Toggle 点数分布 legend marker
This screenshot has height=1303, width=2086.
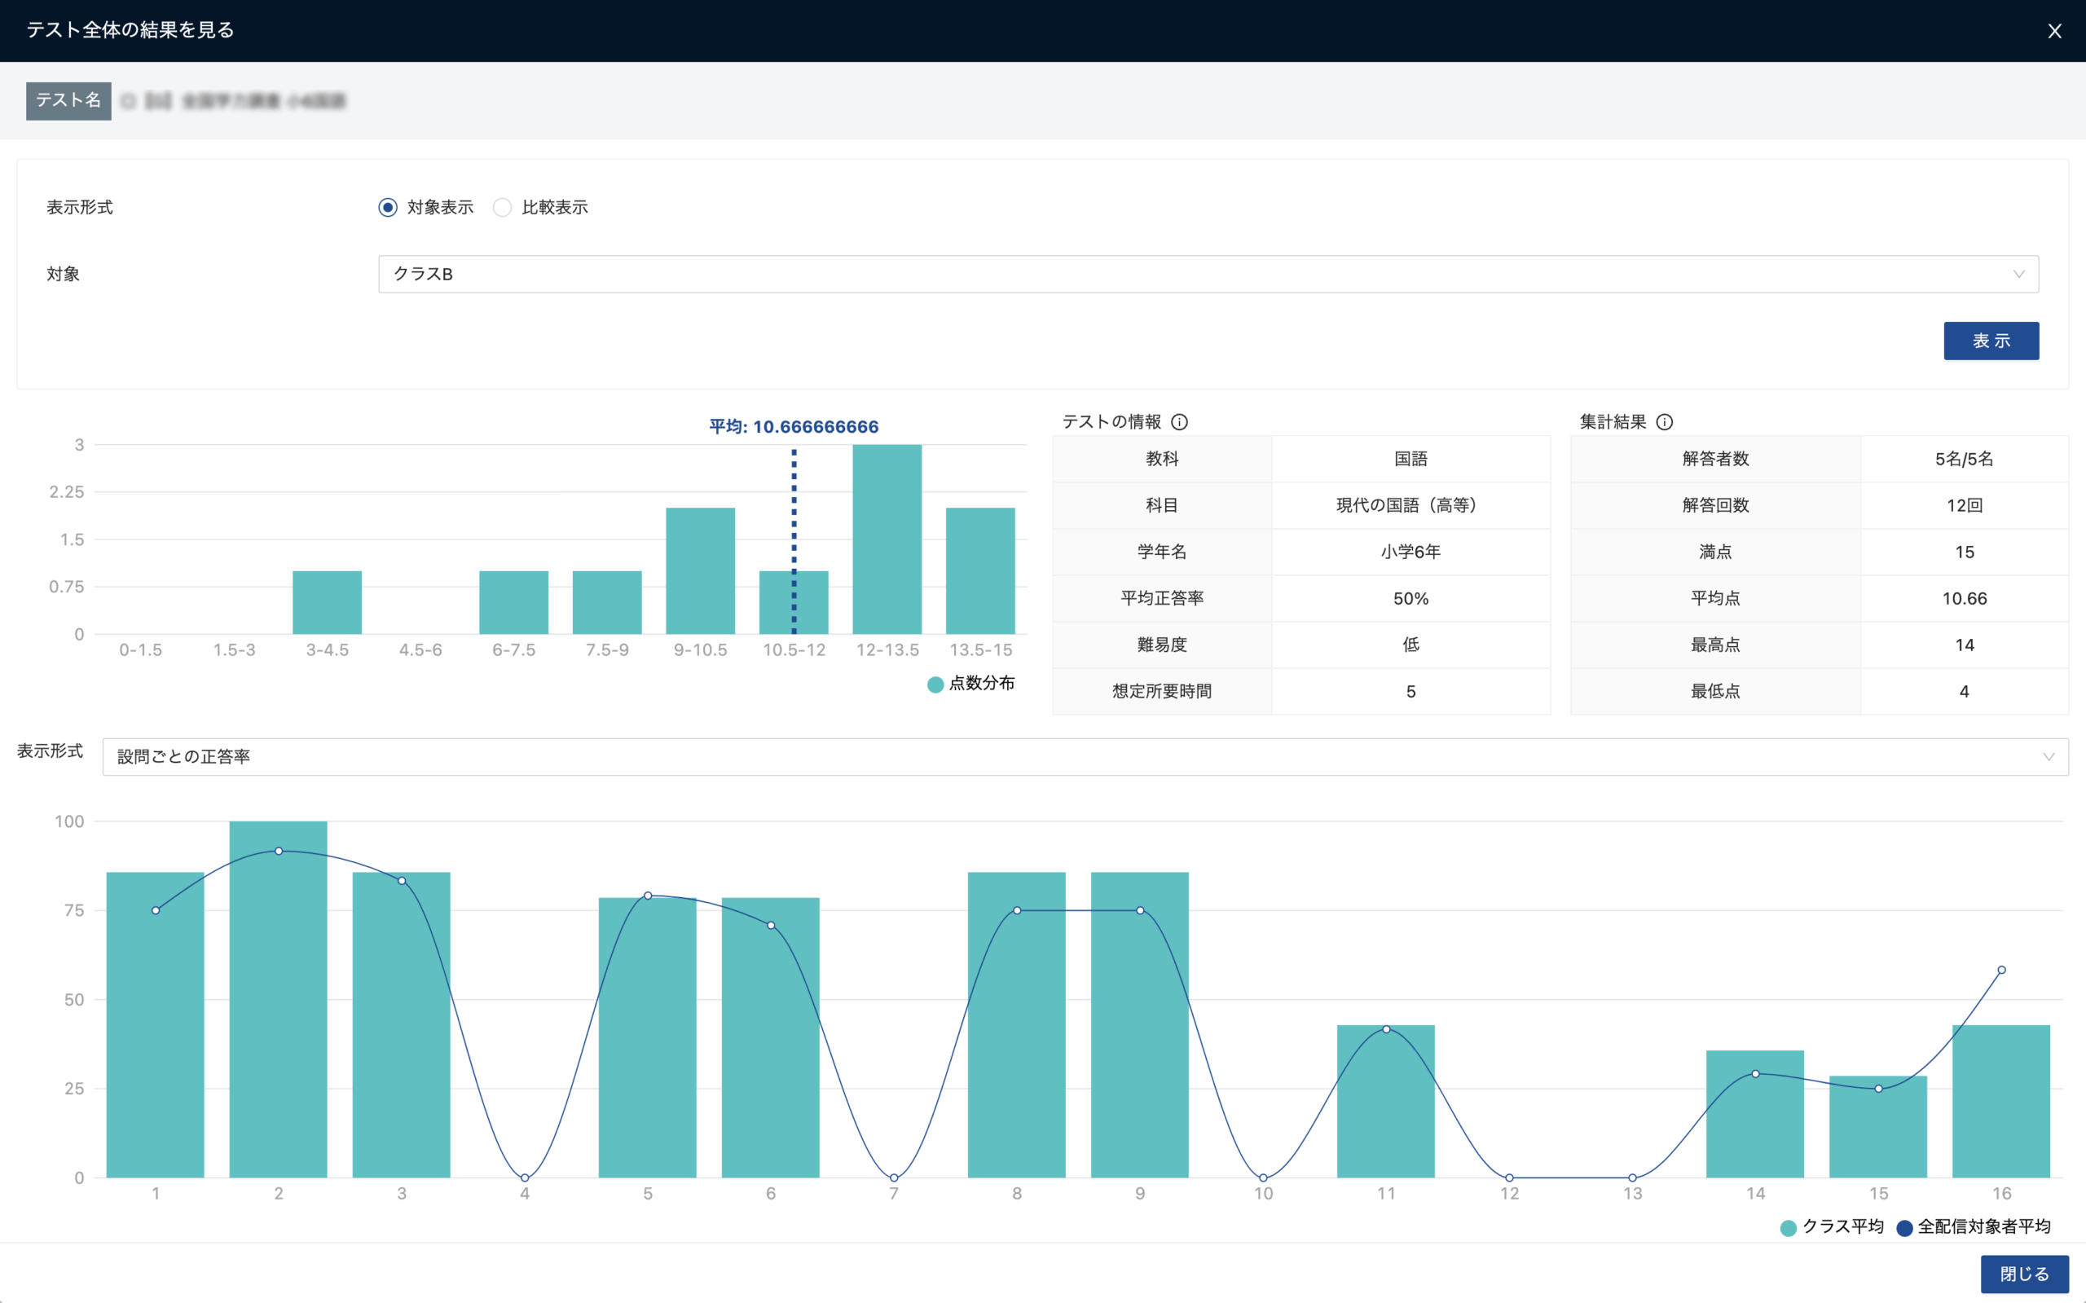(935, 685)
